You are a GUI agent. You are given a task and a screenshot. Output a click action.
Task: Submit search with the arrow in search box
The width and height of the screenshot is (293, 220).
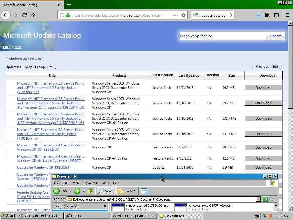(230, 15)
